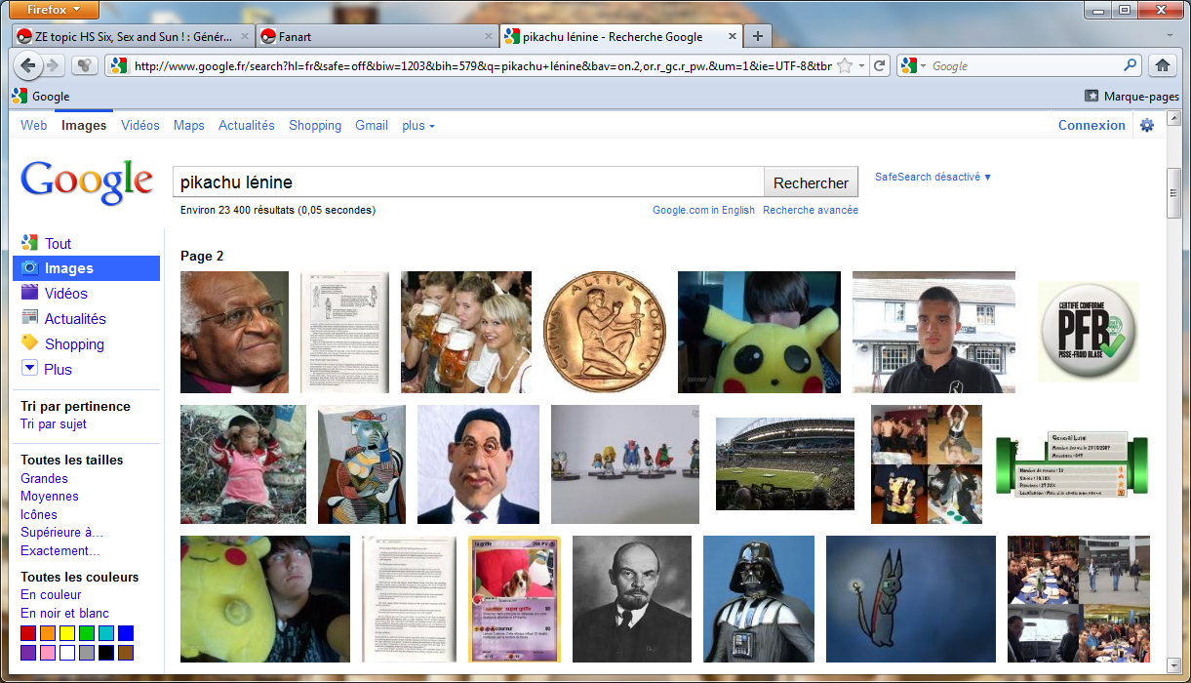Click the page vertical scrollbar thumb
The width and height of the screenshot is (1191, 683).
point(1174,193)
